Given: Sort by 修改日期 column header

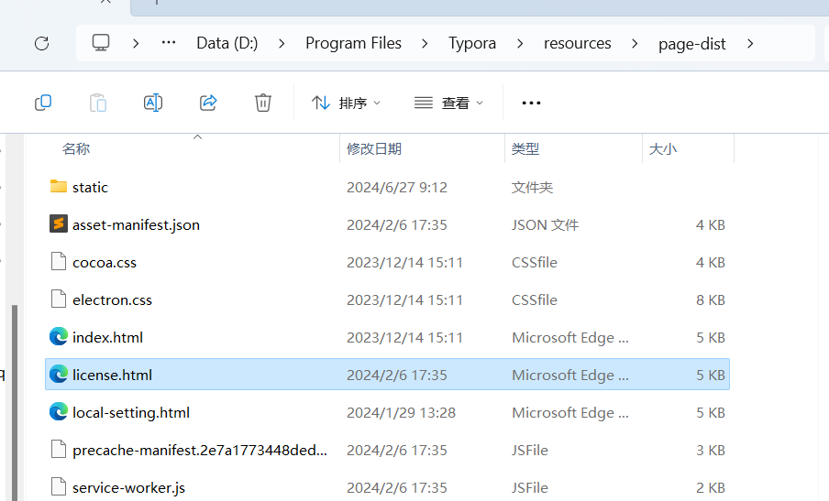Looking at the screenshot, I should tap(374, 149).
